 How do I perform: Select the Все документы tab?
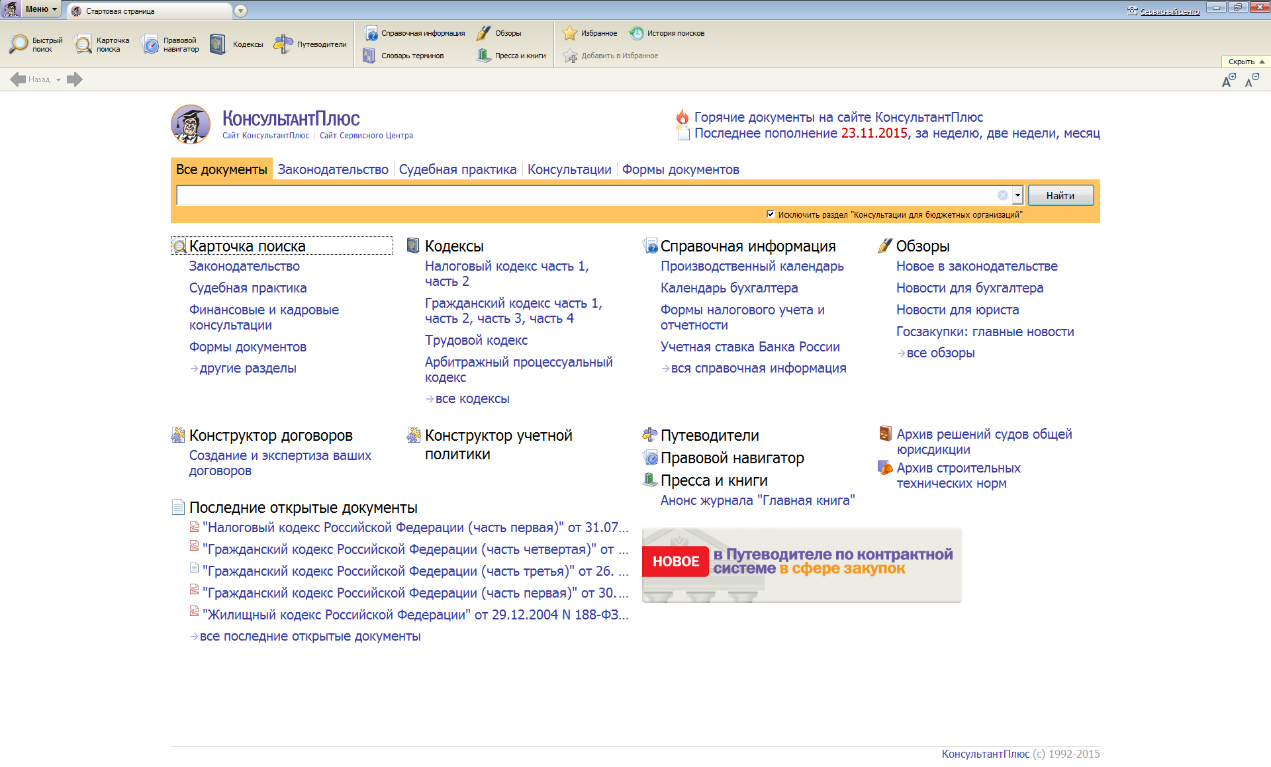click(x=222, y=169)
